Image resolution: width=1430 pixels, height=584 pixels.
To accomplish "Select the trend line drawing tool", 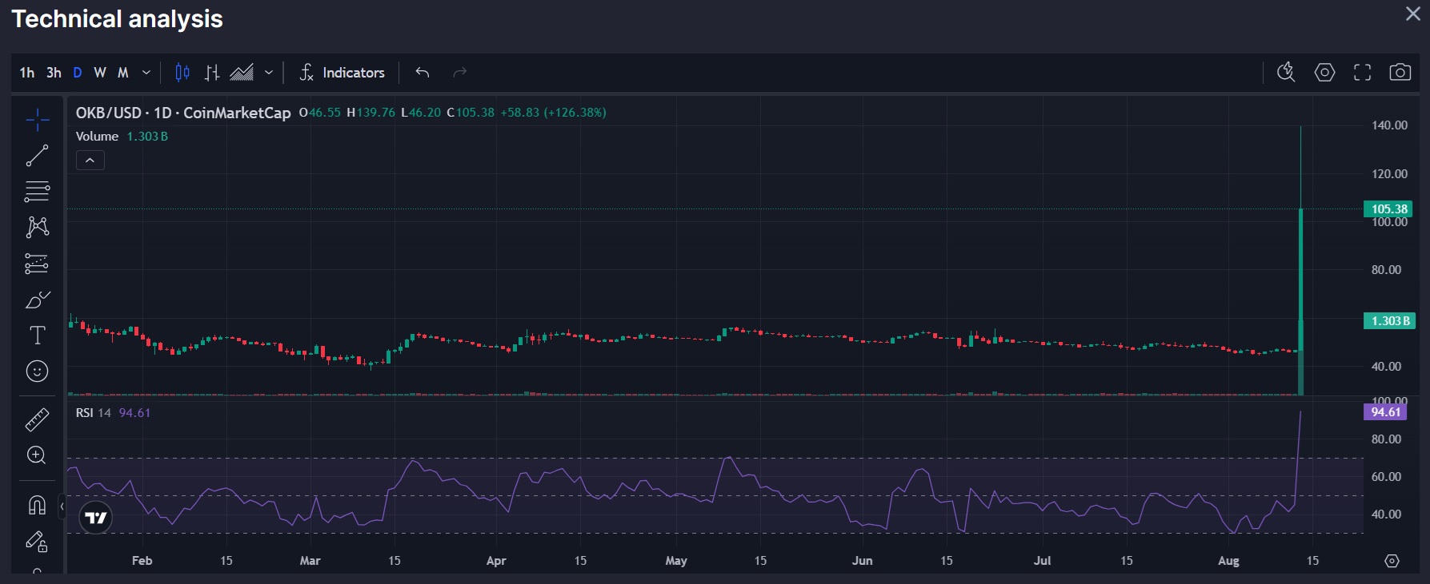I will [x=37, y=156].
